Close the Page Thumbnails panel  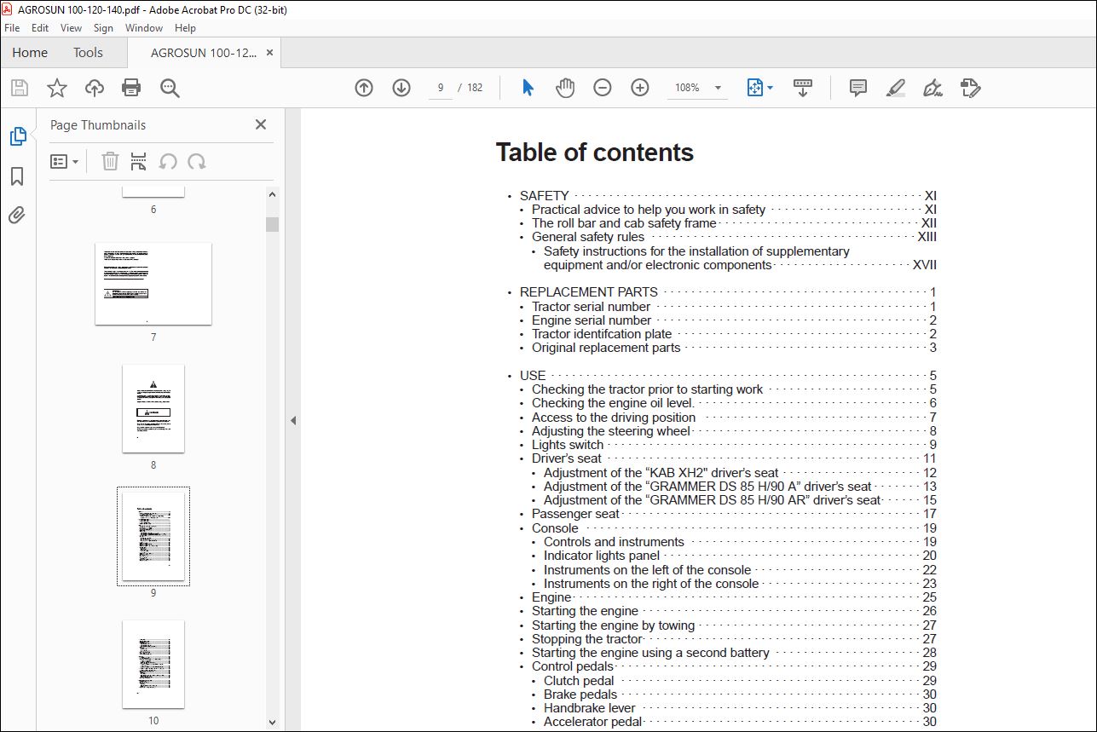tap(261, 124)
